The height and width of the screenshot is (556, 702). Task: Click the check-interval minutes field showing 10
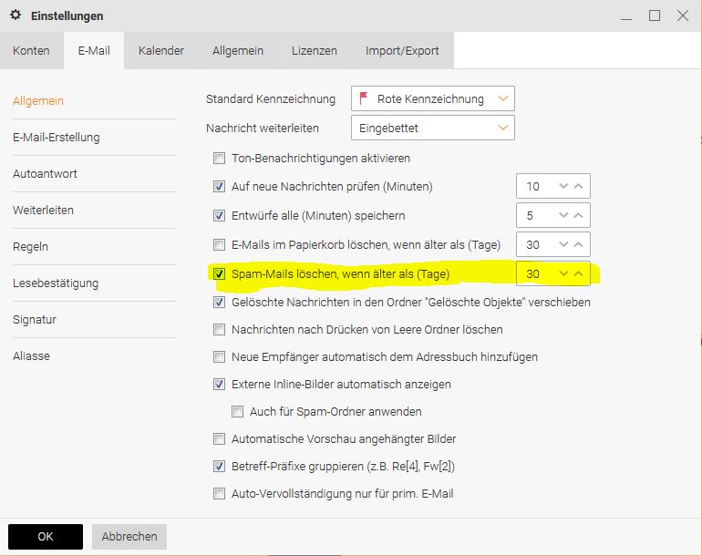click(x=536, y=186)
